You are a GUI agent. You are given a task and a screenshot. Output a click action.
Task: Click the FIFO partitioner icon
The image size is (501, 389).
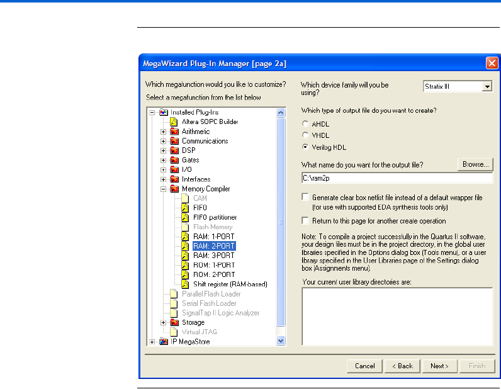(x=185, y=217)
